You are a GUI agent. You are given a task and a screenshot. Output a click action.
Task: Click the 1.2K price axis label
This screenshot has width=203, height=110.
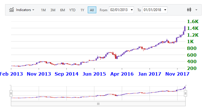pyautogui.click(x=193, y=35)
